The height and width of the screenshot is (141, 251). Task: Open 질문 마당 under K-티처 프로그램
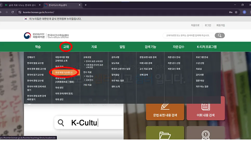click(x=200, y=81)
